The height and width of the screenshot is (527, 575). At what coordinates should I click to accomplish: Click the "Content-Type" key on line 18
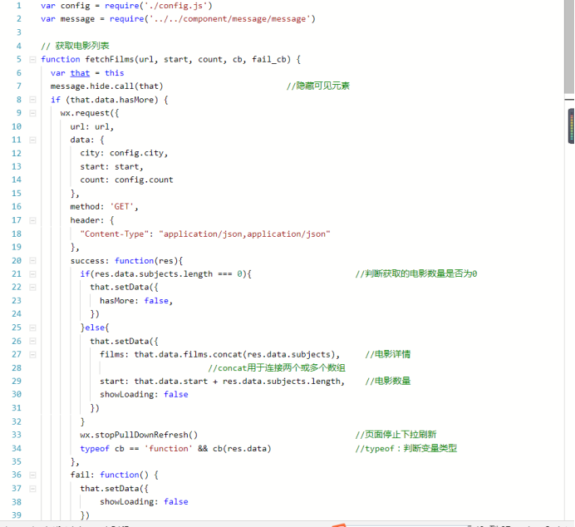click(x=114, y=234)
